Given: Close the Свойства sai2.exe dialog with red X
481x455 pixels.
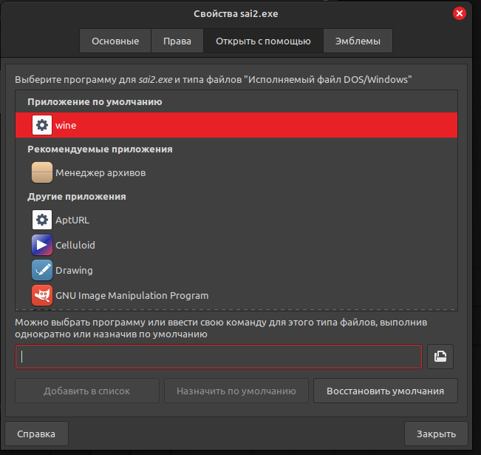Looking at the screenshot, I should click(x=460, y=13).
